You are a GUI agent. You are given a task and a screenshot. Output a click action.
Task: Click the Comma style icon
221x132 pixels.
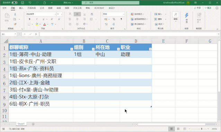pyautogui.click(x=121, y=19)
